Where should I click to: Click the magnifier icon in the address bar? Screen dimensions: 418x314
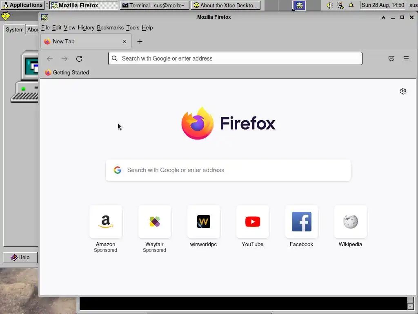115,58
